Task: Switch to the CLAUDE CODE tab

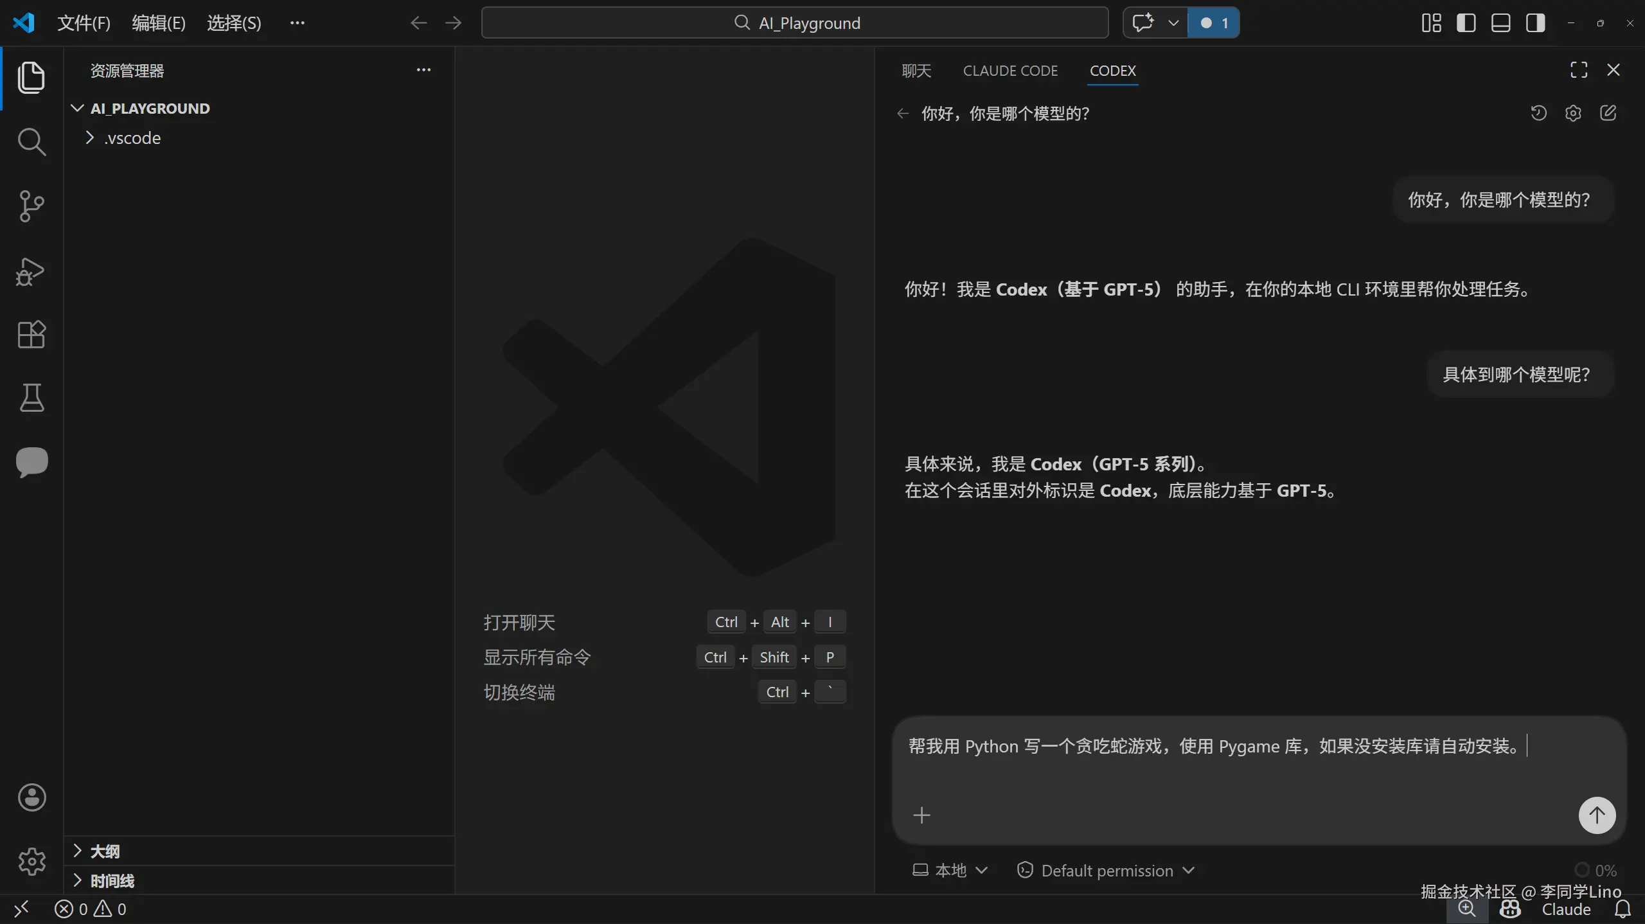Action: pyautogui.click(x=1009, y=71)
